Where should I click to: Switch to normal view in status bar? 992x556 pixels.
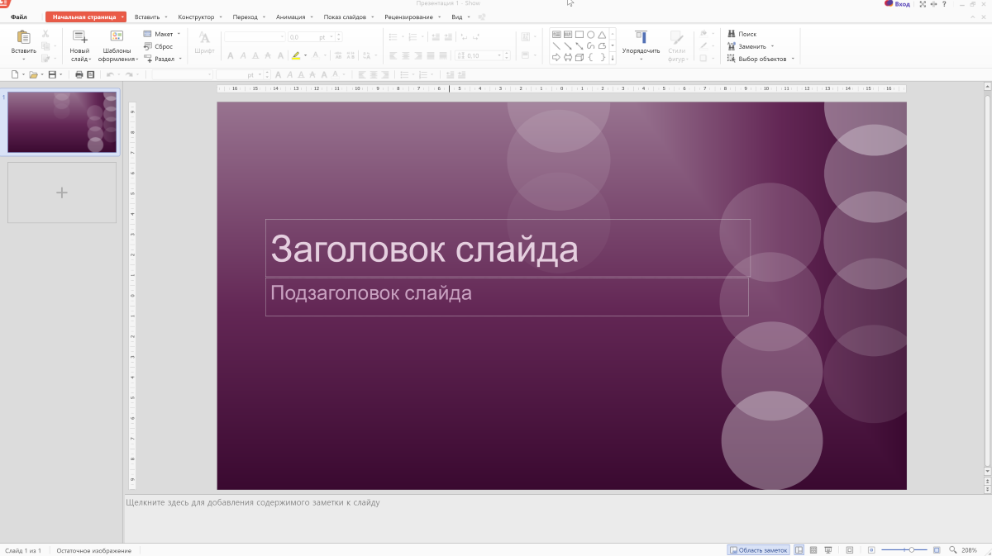[x=799, y=549]
